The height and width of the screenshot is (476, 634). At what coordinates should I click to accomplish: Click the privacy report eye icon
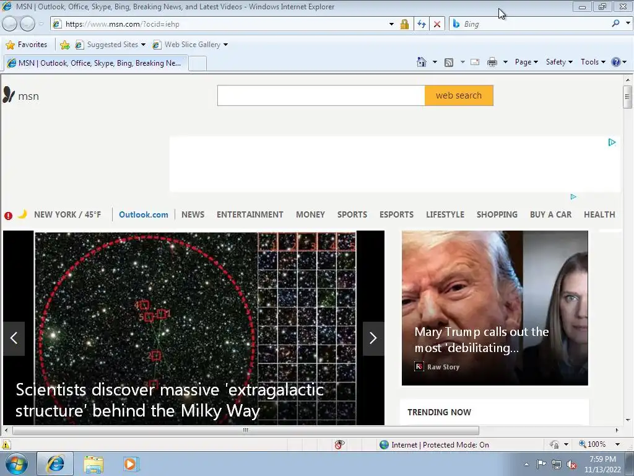tap(340, 444)
